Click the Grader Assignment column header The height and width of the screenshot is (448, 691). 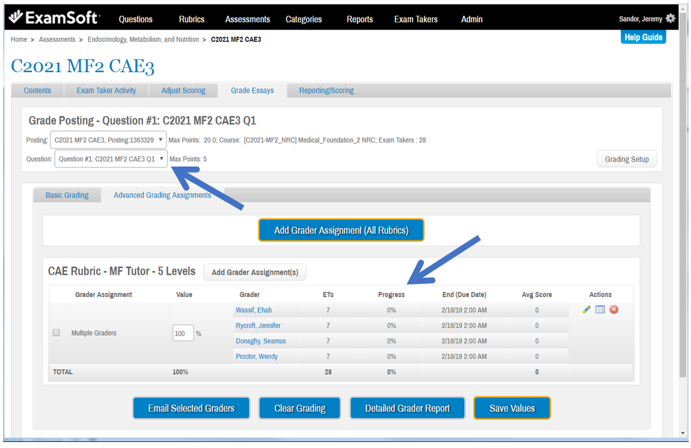(103, 295)
